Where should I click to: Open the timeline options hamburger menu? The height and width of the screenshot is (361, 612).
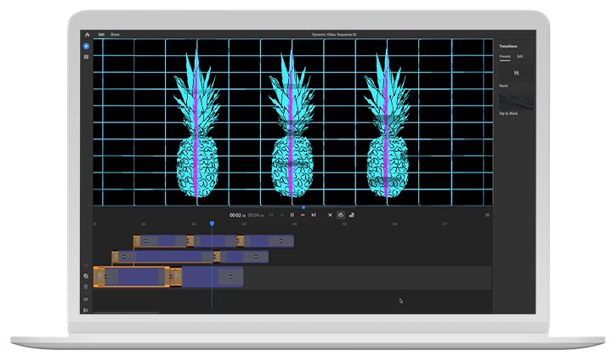pos(487,215)
